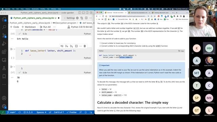Open notebook toolbar overflow next to Run All

tap(54, 27)
